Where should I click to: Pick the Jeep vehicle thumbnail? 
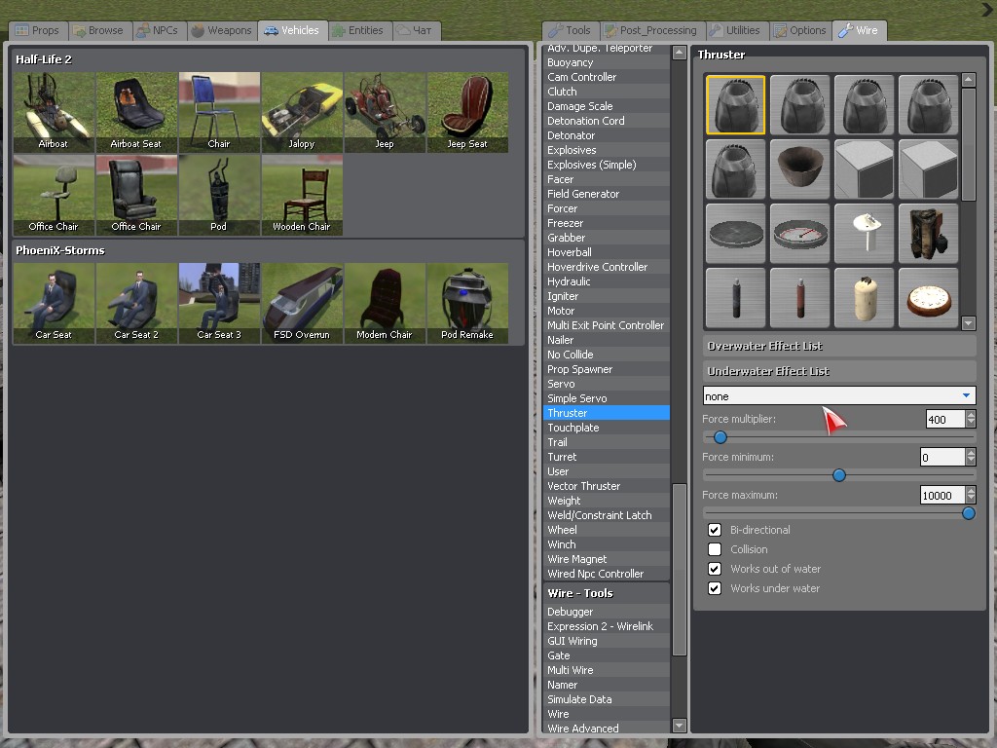click(x=385, y=111)
